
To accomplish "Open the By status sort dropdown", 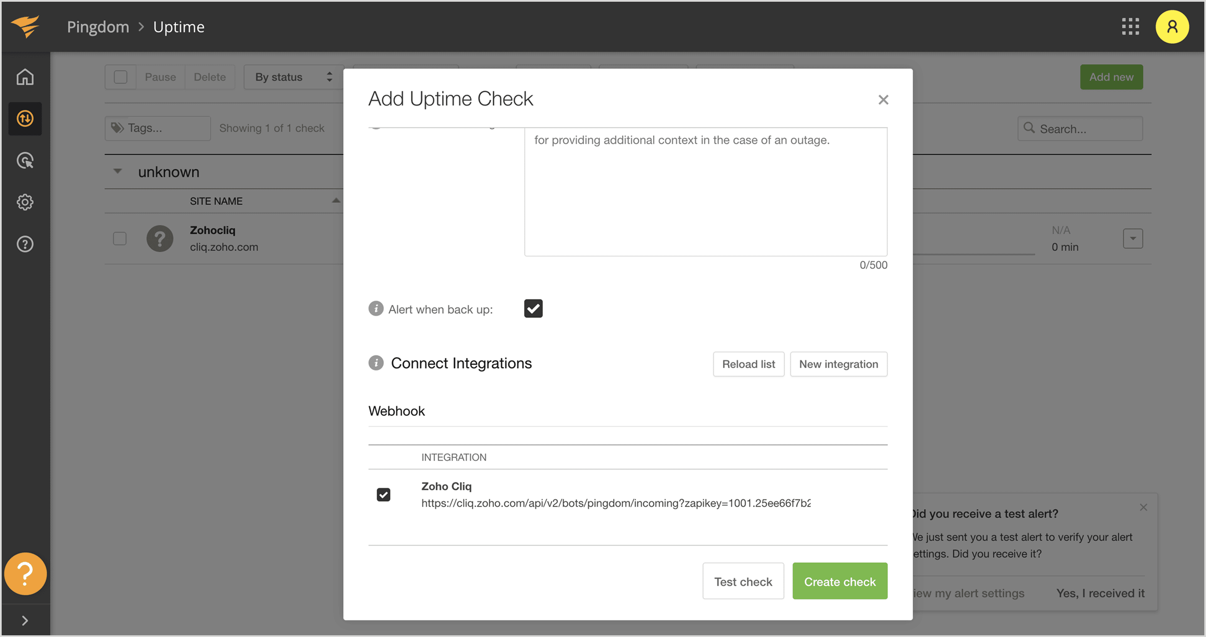I will point(294,77).
